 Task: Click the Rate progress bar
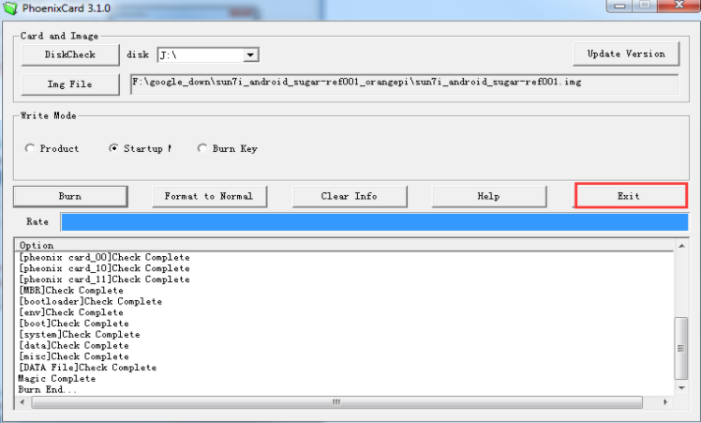pyautogui.click(x=374, y=222)
